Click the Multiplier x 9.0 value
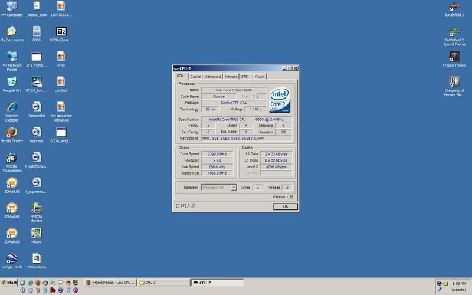Viewport: 472px width, 295px height. pyautogui.click(x=217, y=160)
